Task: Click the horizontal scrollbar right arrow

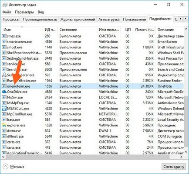Action: [181, 157]
